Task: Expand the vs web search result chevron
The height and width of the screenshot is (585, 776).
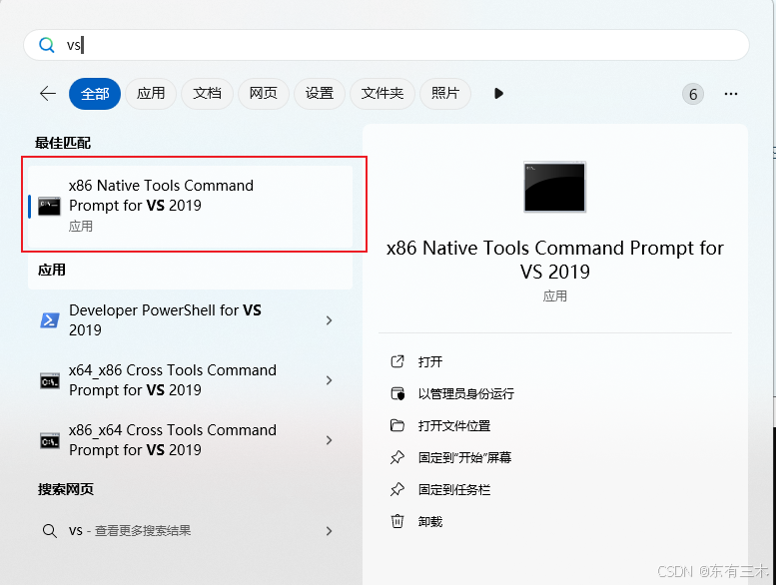Action: click(330, 531)
